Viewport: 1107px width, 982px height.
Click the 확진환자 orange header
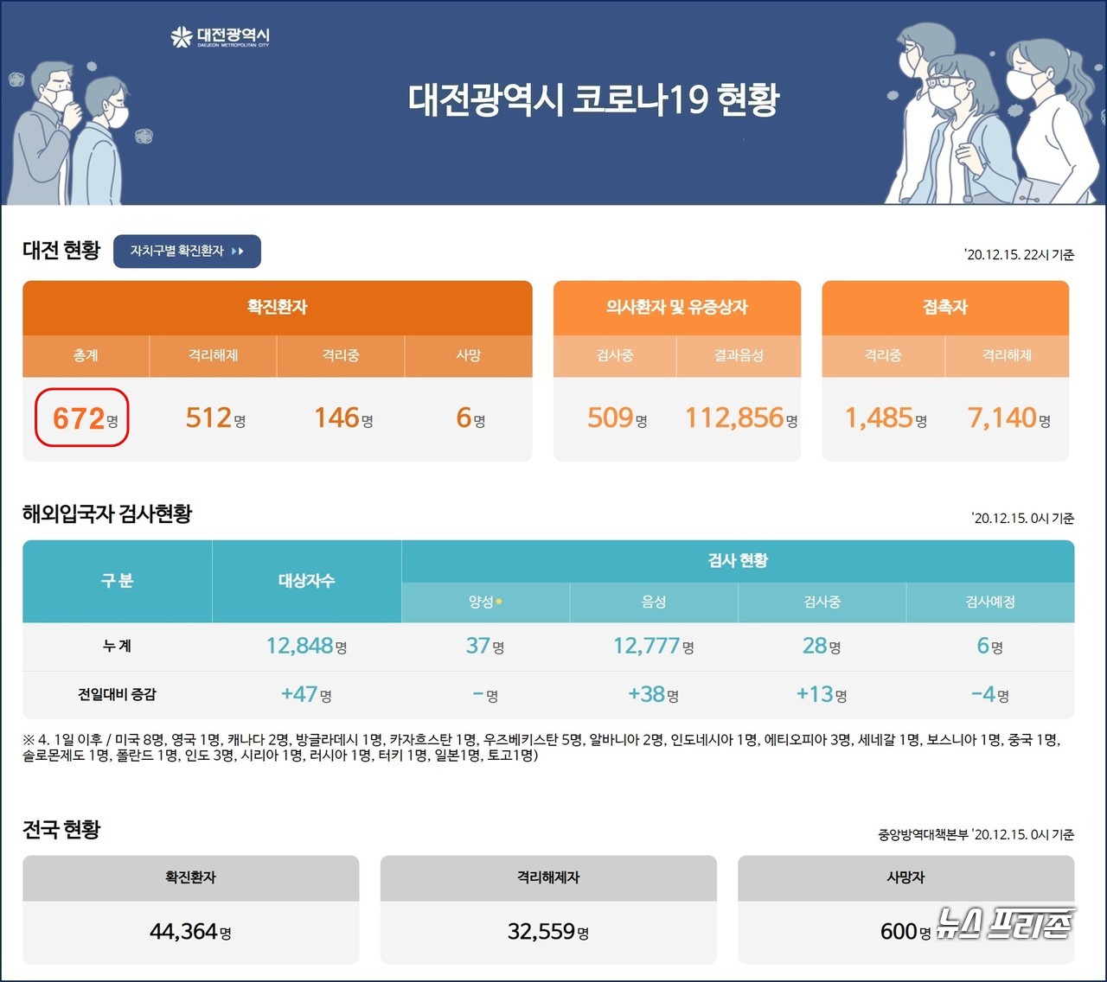coord(278,307)
